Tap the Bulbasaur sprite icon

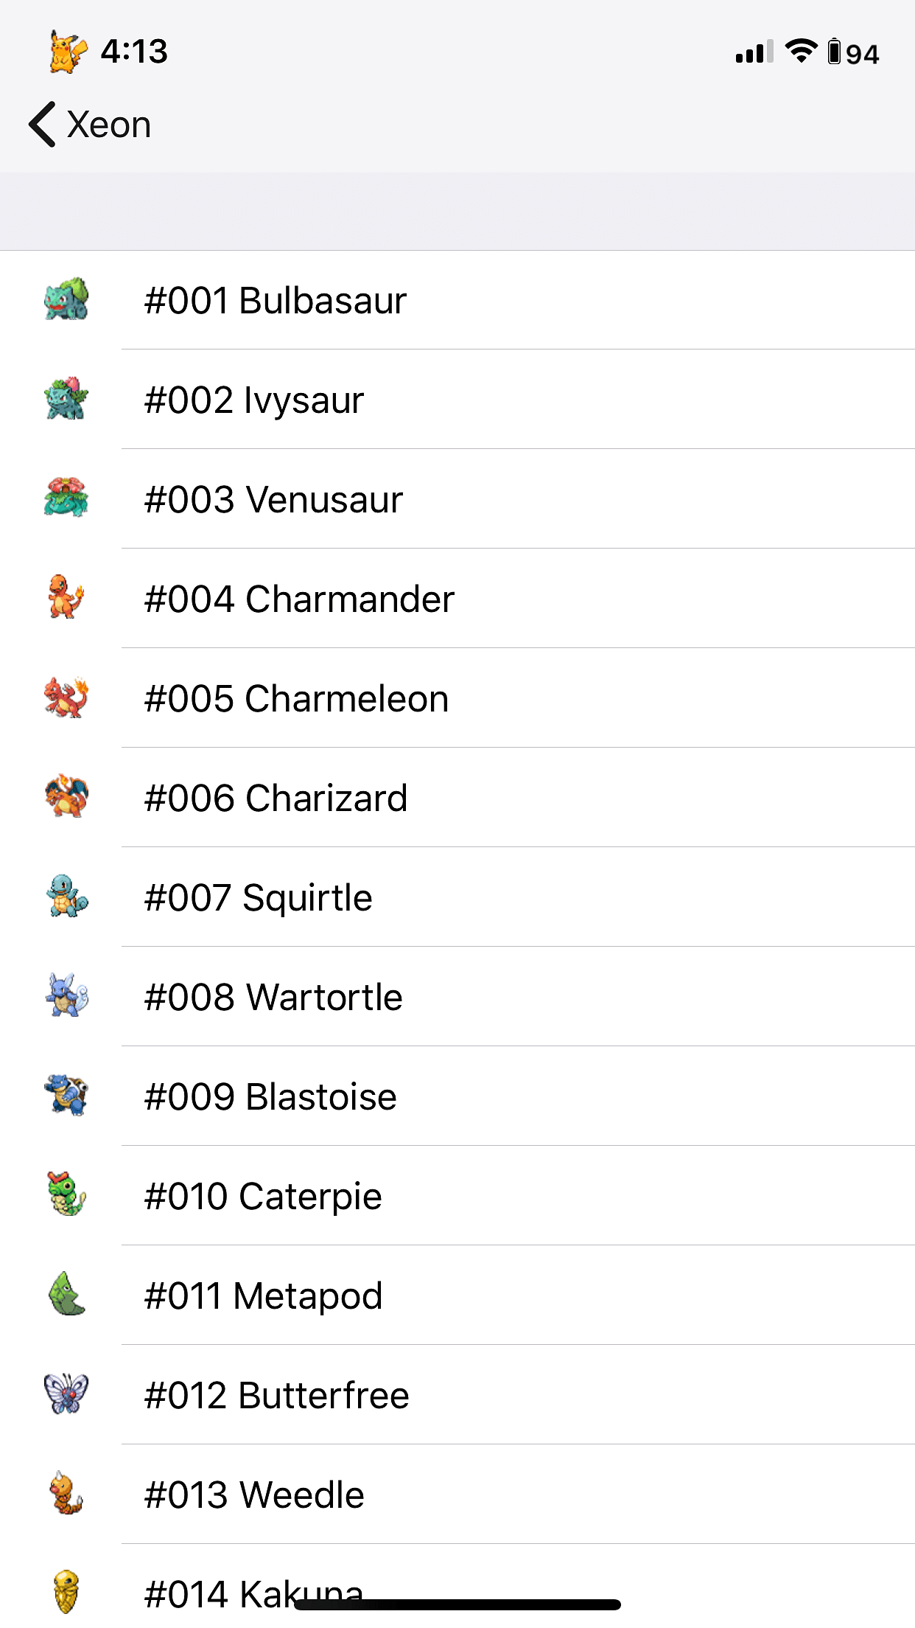[66, 299]
